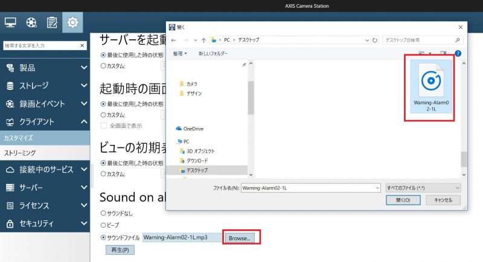The height and width of the screenshot is (262, 483).
Task: Select the configuration gear tab
Action: click(x=72, y=22)
